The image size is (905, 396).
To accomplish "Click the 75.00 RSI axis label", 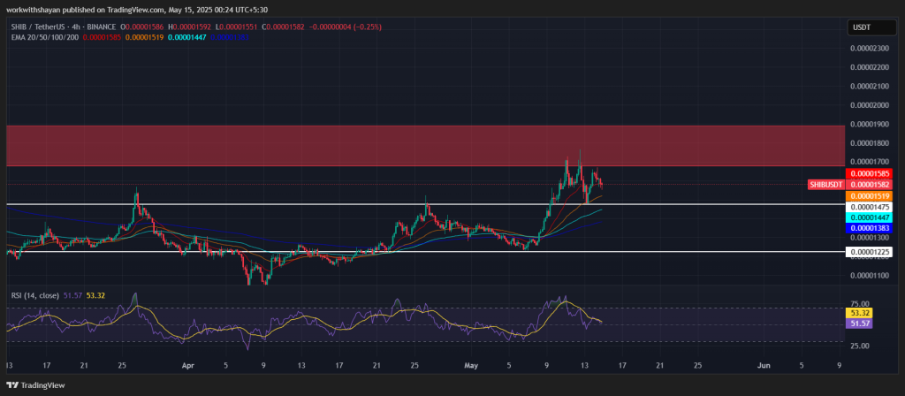I will [x=859, y=304].
